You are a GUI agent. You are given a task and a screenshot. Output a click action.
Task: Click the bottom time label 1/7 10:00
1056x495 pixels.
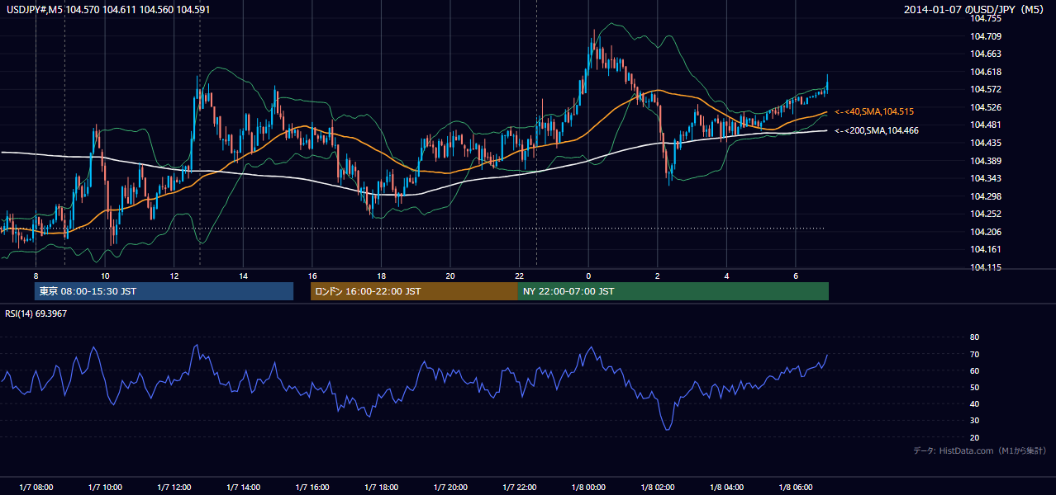coord(105,488)
